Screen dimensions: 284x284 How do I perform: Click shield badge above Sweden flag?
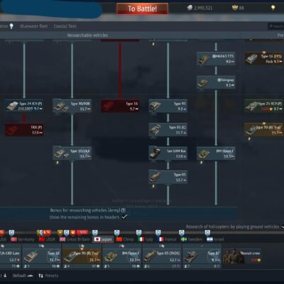pos(181,233)
